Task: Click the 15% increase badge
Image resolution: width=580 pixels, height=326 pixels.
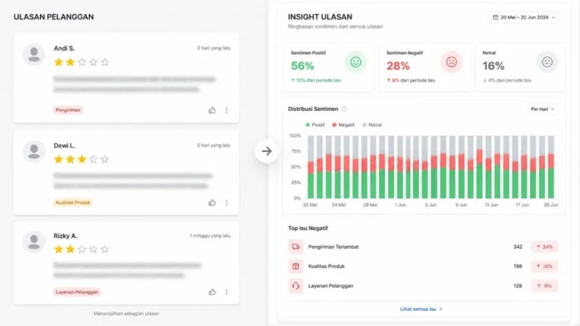Action: click(x=544, y=266)
